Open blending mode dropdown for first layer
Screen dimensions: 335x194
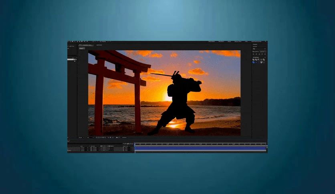[85, 148]
